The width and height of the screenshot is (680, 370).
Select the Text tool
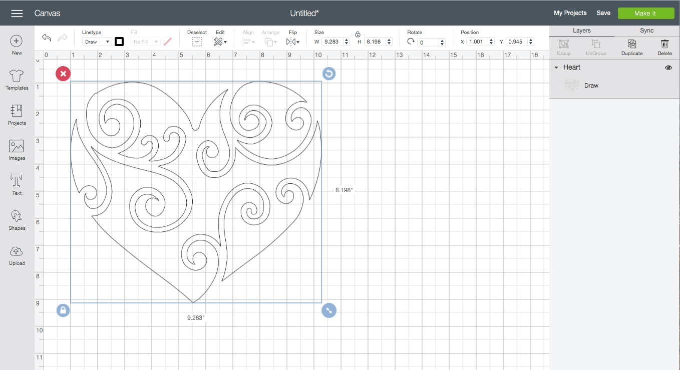[x=17, y=185]
